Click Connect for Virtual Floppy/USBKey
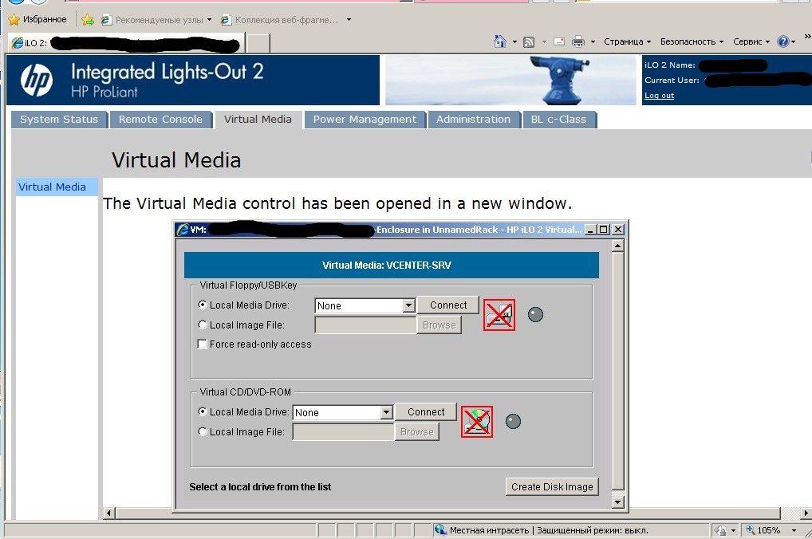The height and width of the screenshot is (539, 812). click(448, 305)
